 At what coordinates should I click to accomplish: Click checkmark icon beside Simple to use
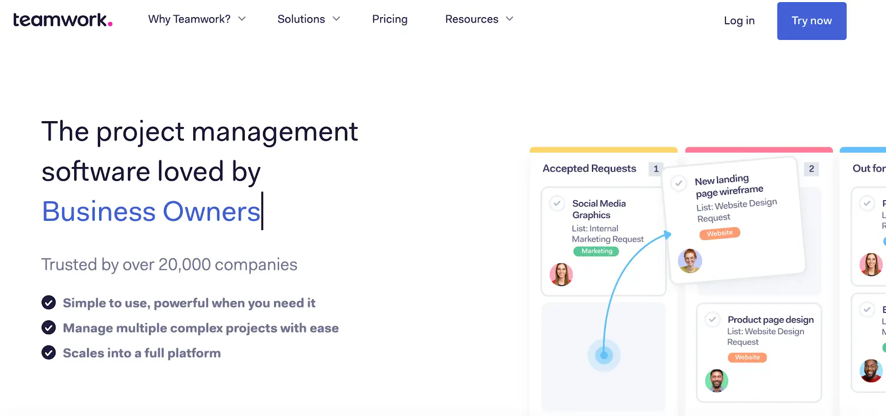[49, 303]
